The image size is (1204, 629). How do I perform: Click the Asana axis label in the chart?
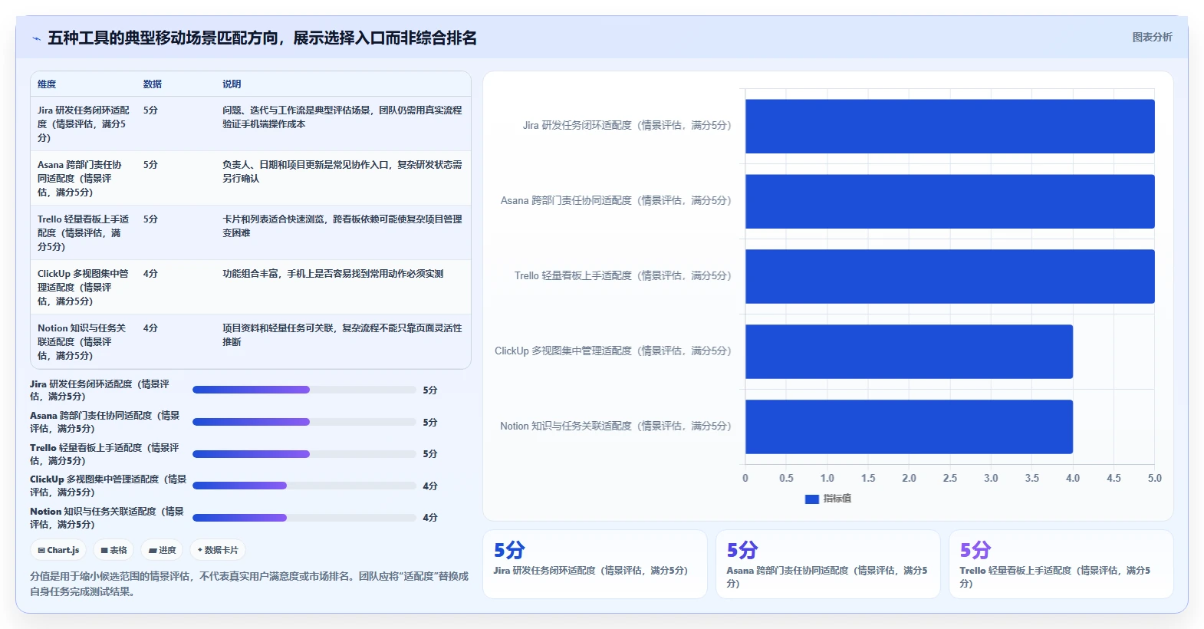pos(616,201)
